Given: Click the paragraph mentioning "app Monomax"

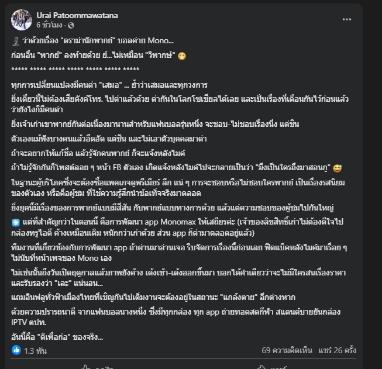Looking at the screenshot, I should (177, 227).
